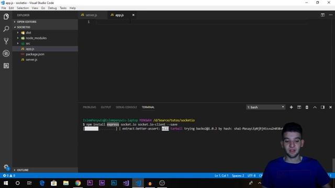Open OBS Studio from the taskbar
The width and height of the screenshot is (335, 188).
click(162, 183)
